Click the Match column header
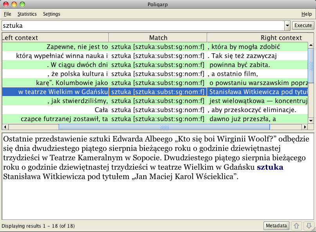The image size is (316, 232). click(158, 38)
